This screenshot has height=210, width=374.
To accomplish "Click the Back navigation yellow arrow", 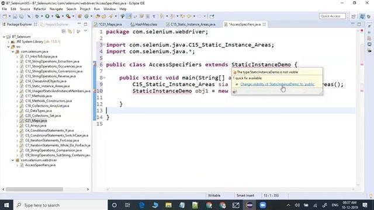I will 189,16.
